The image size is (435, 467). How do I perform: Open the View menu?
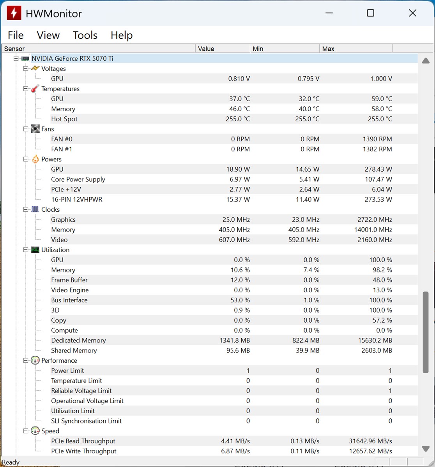pyautogui.click(x=48, y=35)
